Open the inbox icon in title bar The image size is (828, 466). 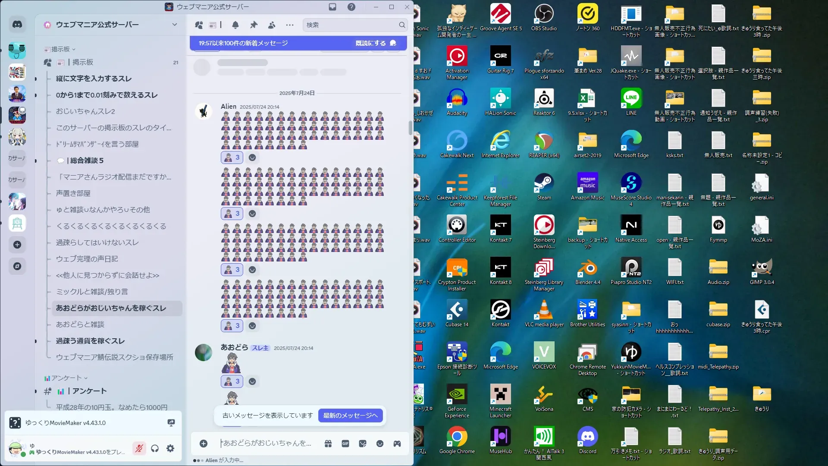(332, 7)
